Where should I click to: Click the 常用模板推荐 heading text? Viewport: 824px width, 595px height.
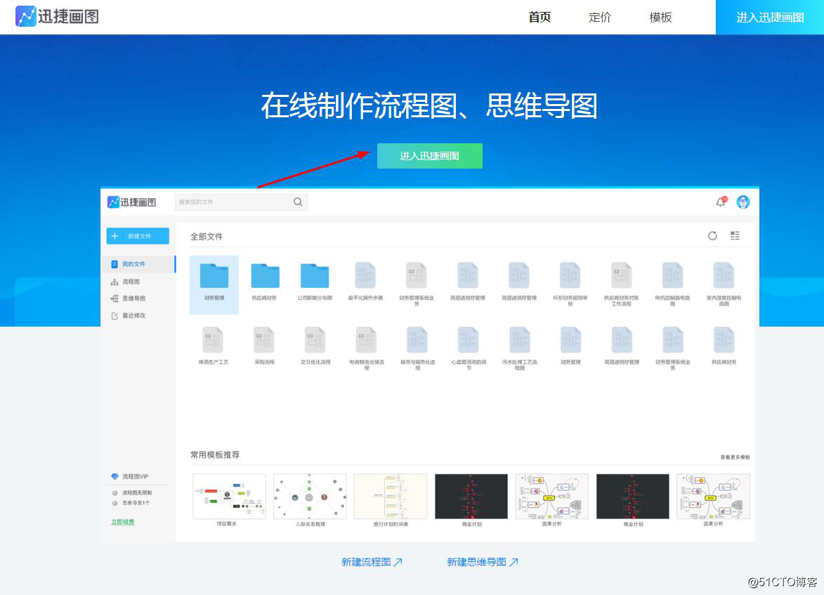[x=215, y=455]
